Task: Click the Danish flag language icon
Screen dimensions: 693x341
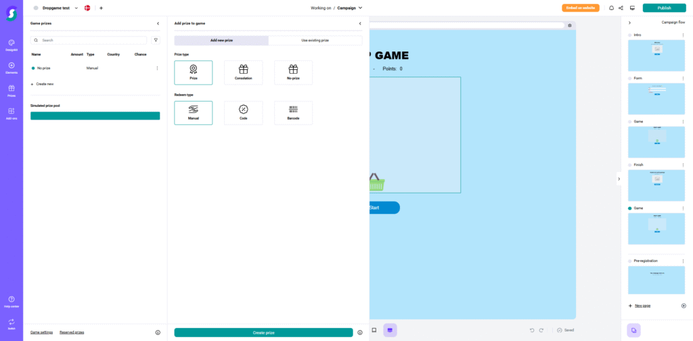Action: click(87, 8)
